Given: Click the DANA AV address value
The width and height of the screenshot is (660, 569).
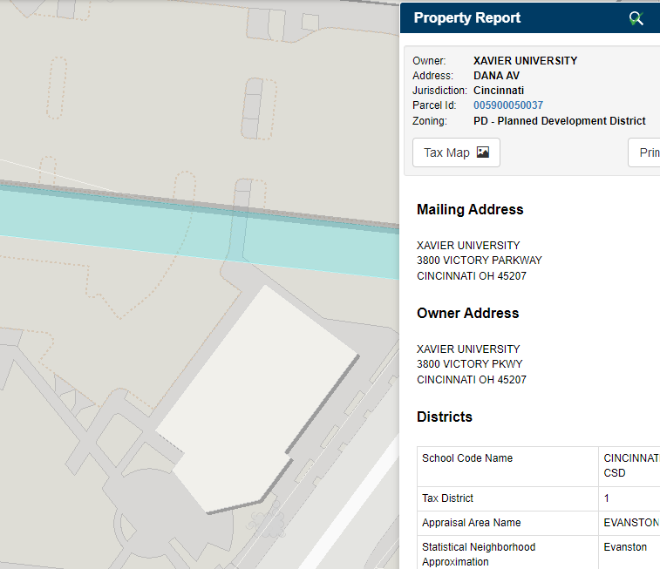Looking at the screenshot, I should (496, 76).
